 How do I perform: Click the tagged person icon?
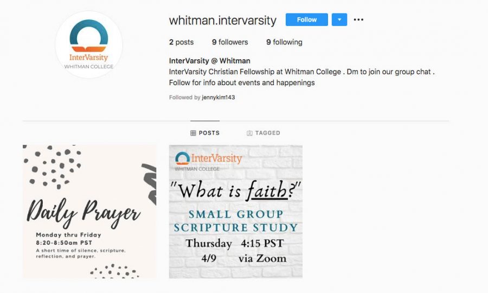point(249,133)
